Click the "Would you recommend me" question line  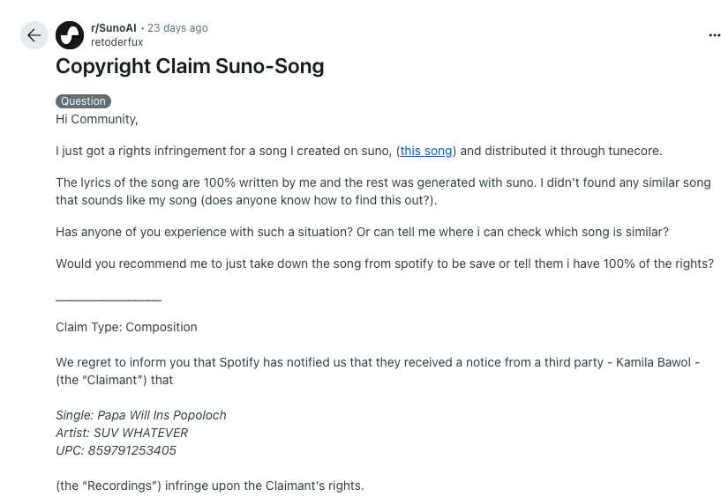click(385, 263)
